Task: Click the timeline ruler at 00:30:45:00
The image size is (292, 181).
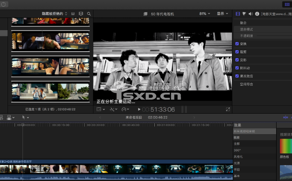Action: [131, 125]
